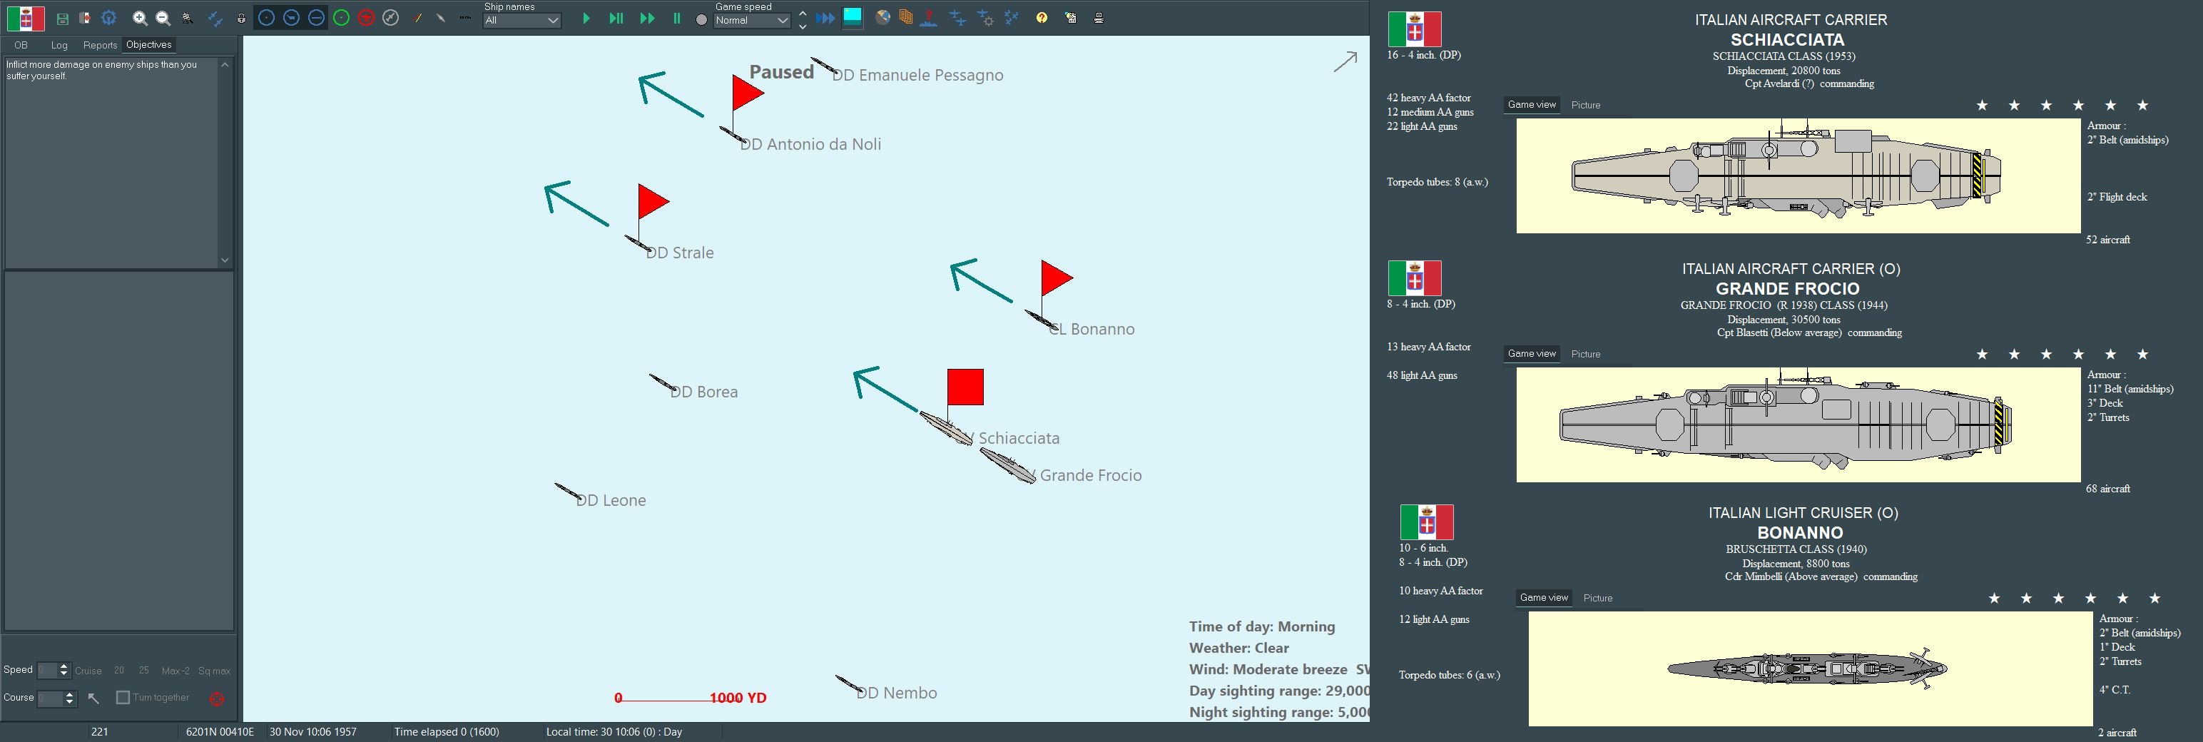Zoom out on the map
Screen dimensions: 2203x742
click(x=163, y=18)
